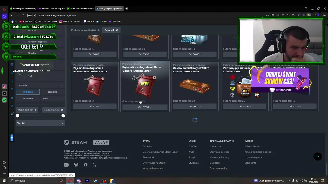Open the X messenger in Opera sidebar

tap(4, 94)
